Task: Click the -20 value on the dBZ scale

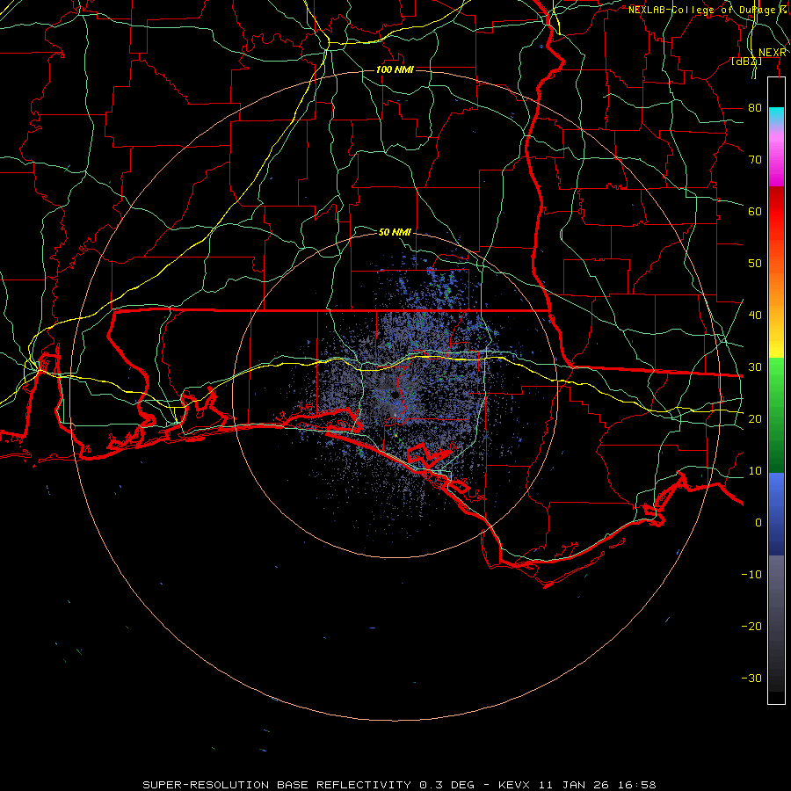Action: click(751, 626)
